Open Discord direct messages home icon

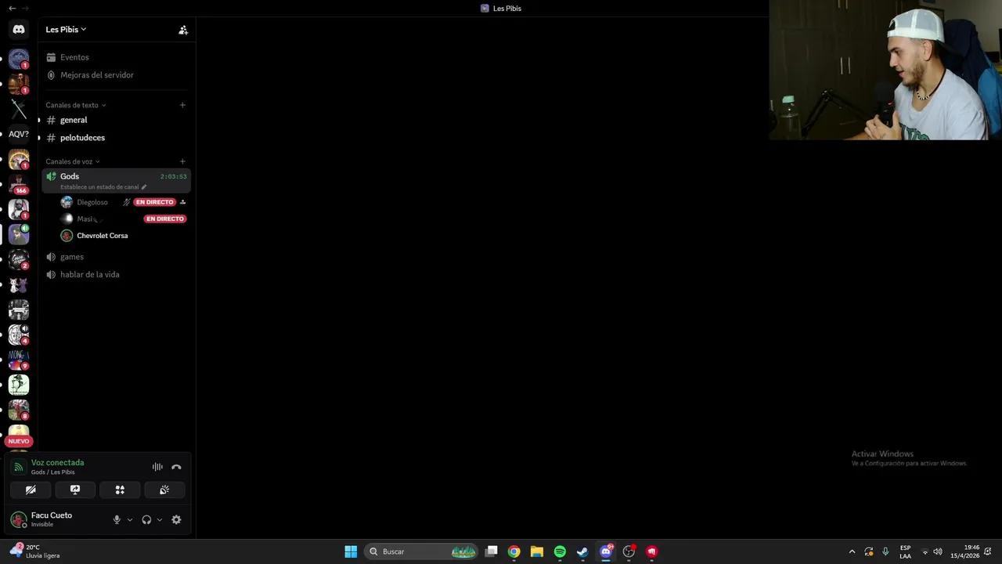point(19,30)
